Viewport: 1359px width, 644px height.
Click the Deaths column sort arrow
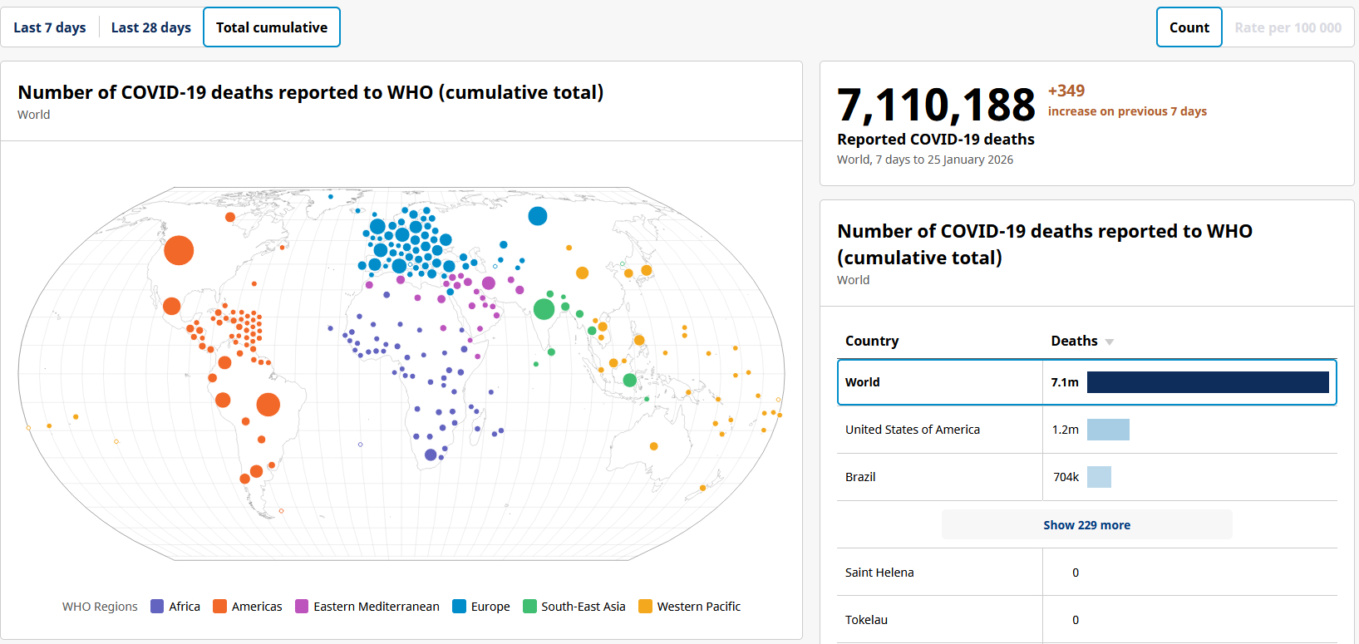[x=1109, y=342]
